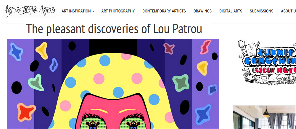Image resolution: width=296 pixels, height=129 pixels.
Task: Click the Lou Patrou article title
Action: pos(114,29)
